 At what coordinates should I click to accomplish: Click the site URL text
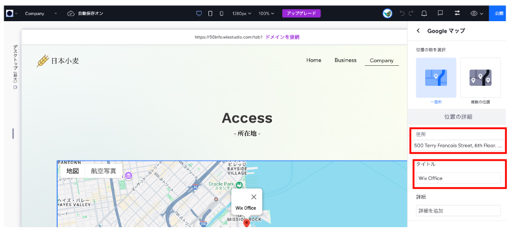(228, 37)
